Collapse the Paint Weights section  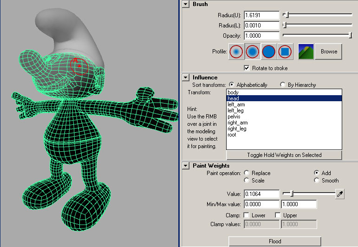pyautogui.click(x=186, y=166)
